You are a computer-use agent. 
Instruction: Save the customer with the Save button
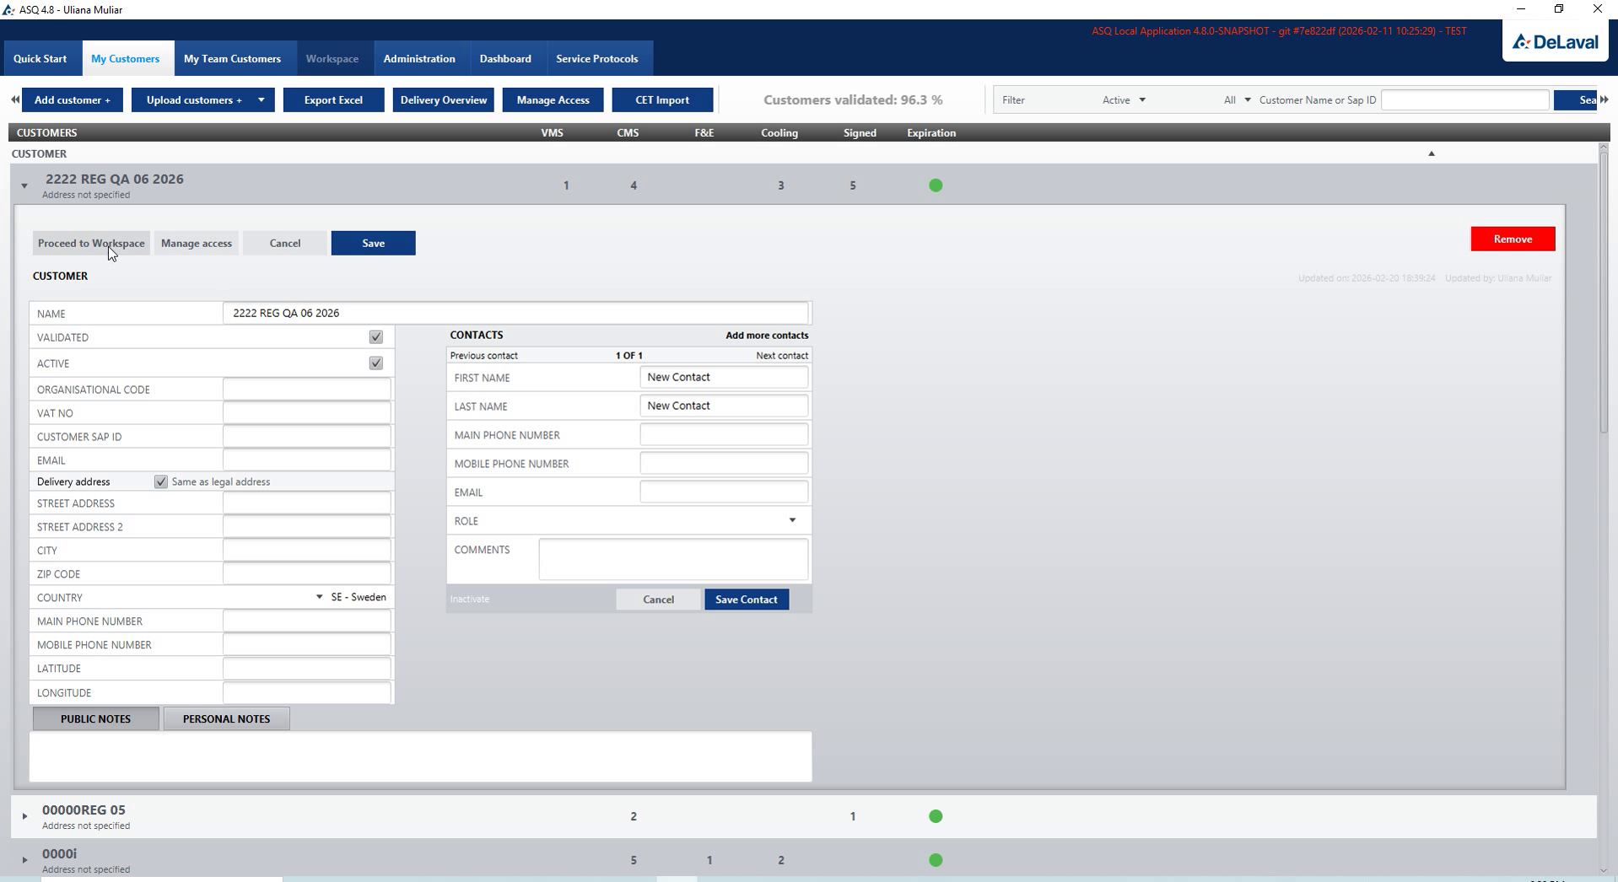point(373,243)
